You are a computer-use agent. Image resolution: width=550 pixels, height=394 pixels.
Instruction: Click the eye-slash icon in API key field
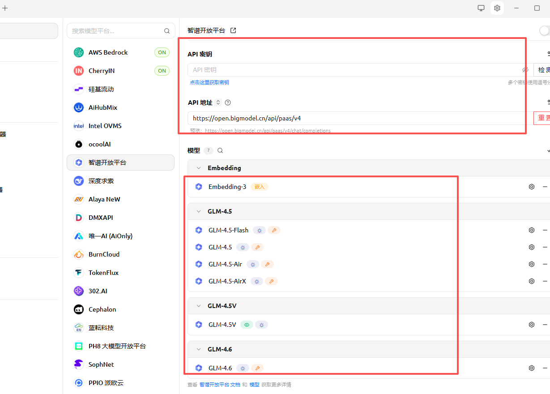pos(525,70)
